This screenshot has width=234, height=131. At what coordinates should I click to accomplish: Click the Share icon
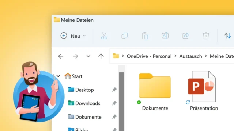click(x=185, y=36)
